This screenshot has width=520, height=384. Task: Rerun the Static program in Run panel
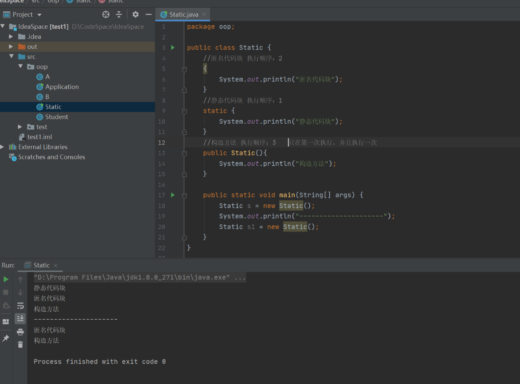pos(6,279)
